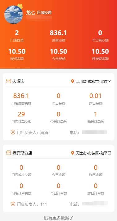Tap the location pin beside 四川省-成都市-武侯区

pos(72,81)
